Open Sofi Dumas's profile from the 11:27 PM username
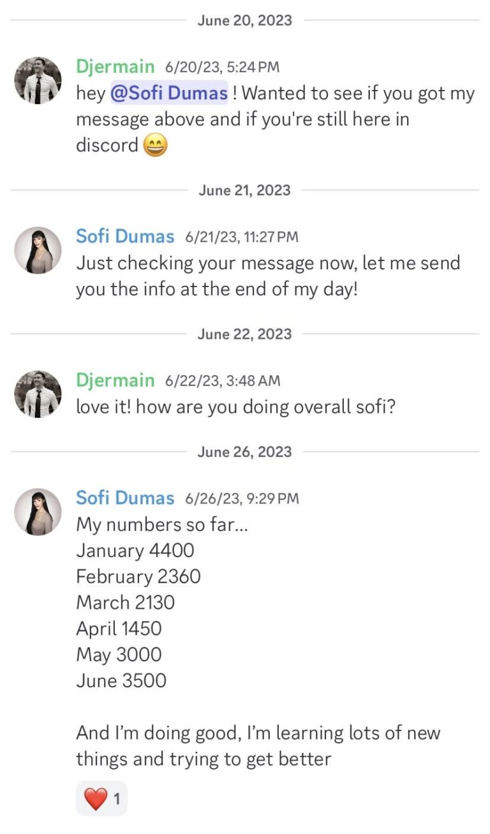The width and height of the screenshot is (490, 834). tap(125, 236)
